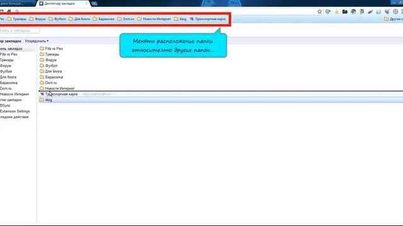Click the light blue box extension icon
Image resolution: width=403 pixels, height=226 pixels.
pyautogui.click(x=378, y=11)
